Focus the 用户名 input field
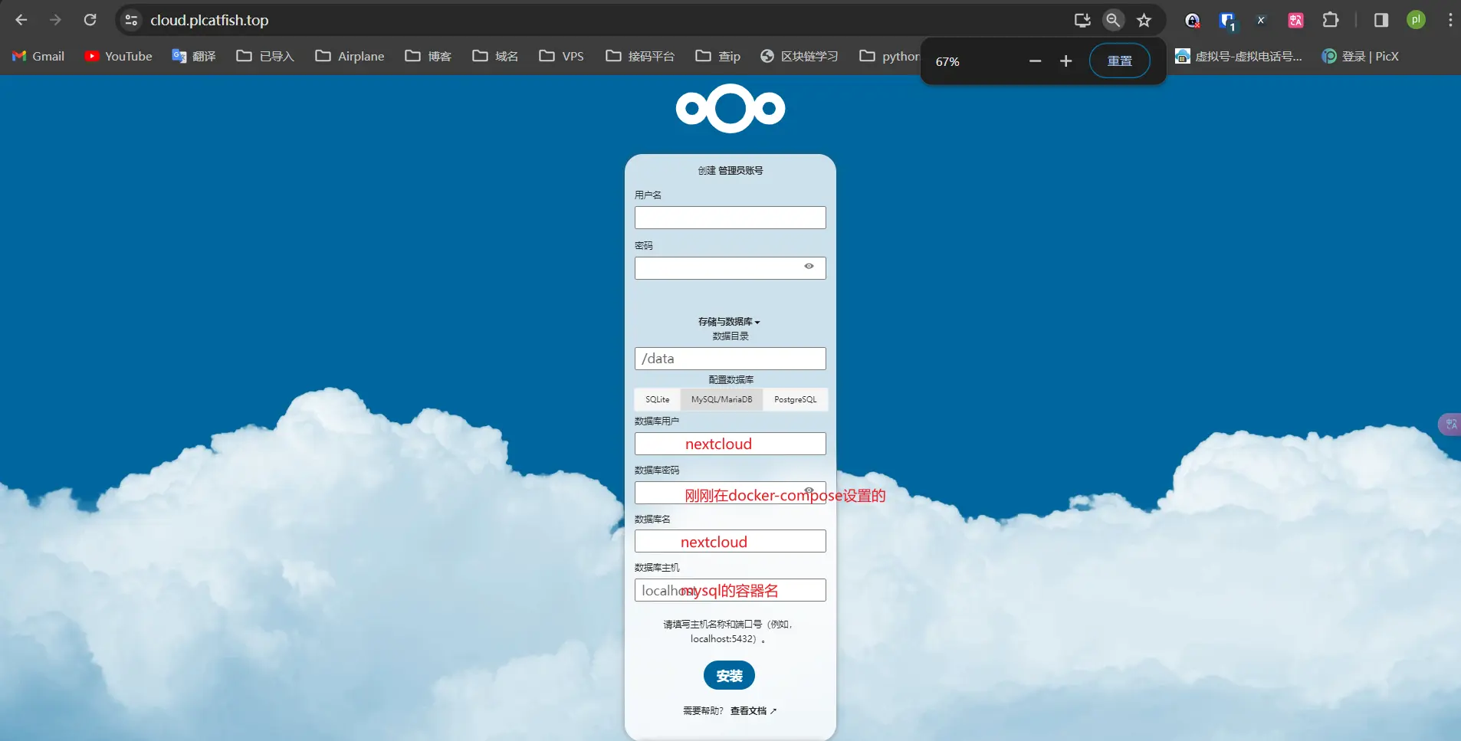Viewport: 1461px width, 741px height. (x=730, y=218)
